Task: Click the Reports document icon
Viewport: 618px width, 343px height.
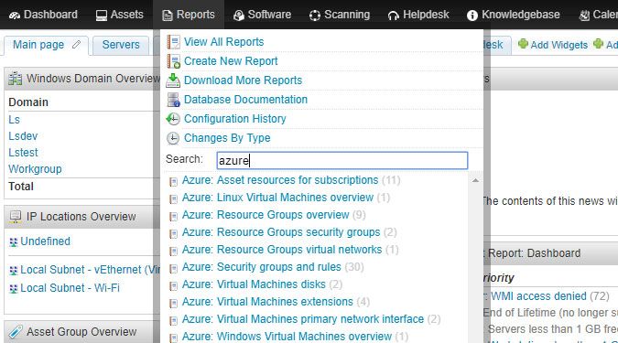Action: tap(168, 16)
